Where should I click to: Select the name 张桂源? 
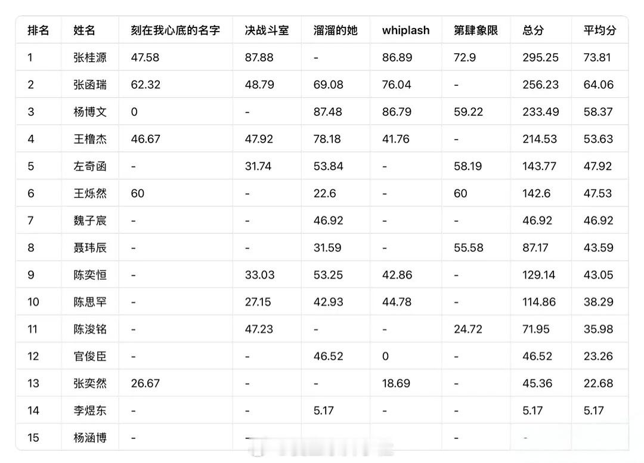90,57
